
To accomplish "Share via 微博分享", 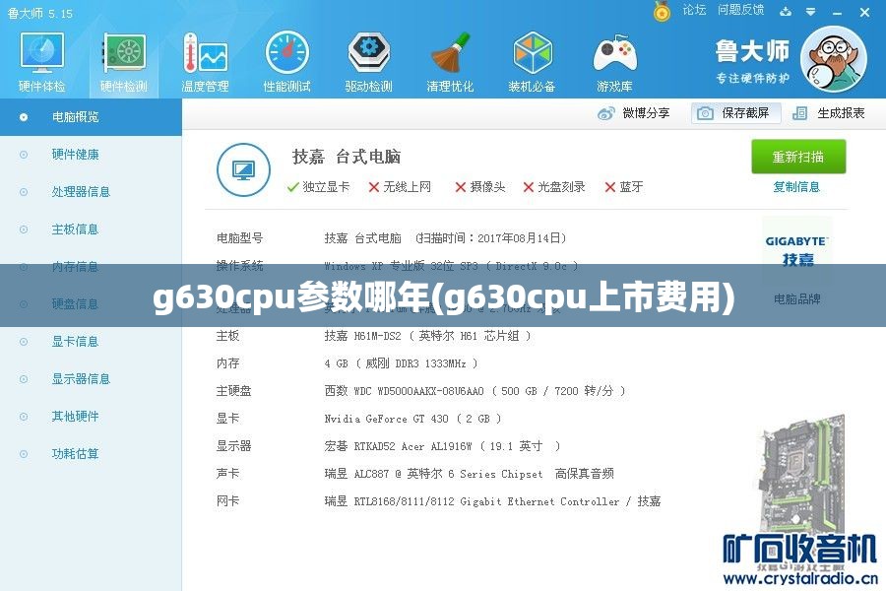I will (633, 113).
